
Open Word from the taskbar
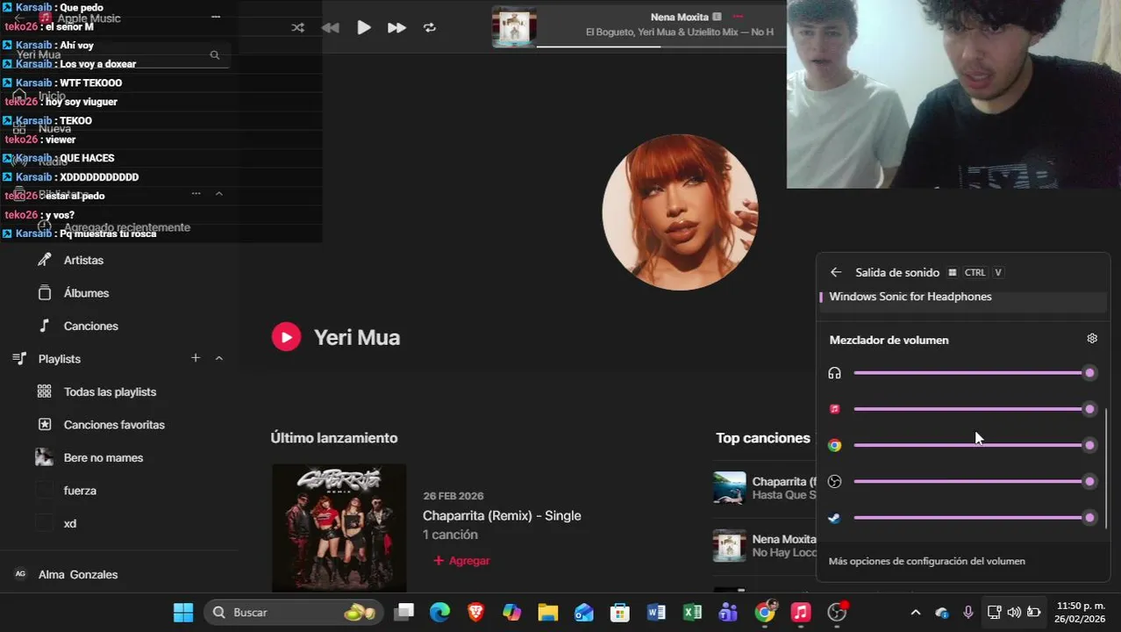click(656, 612)
